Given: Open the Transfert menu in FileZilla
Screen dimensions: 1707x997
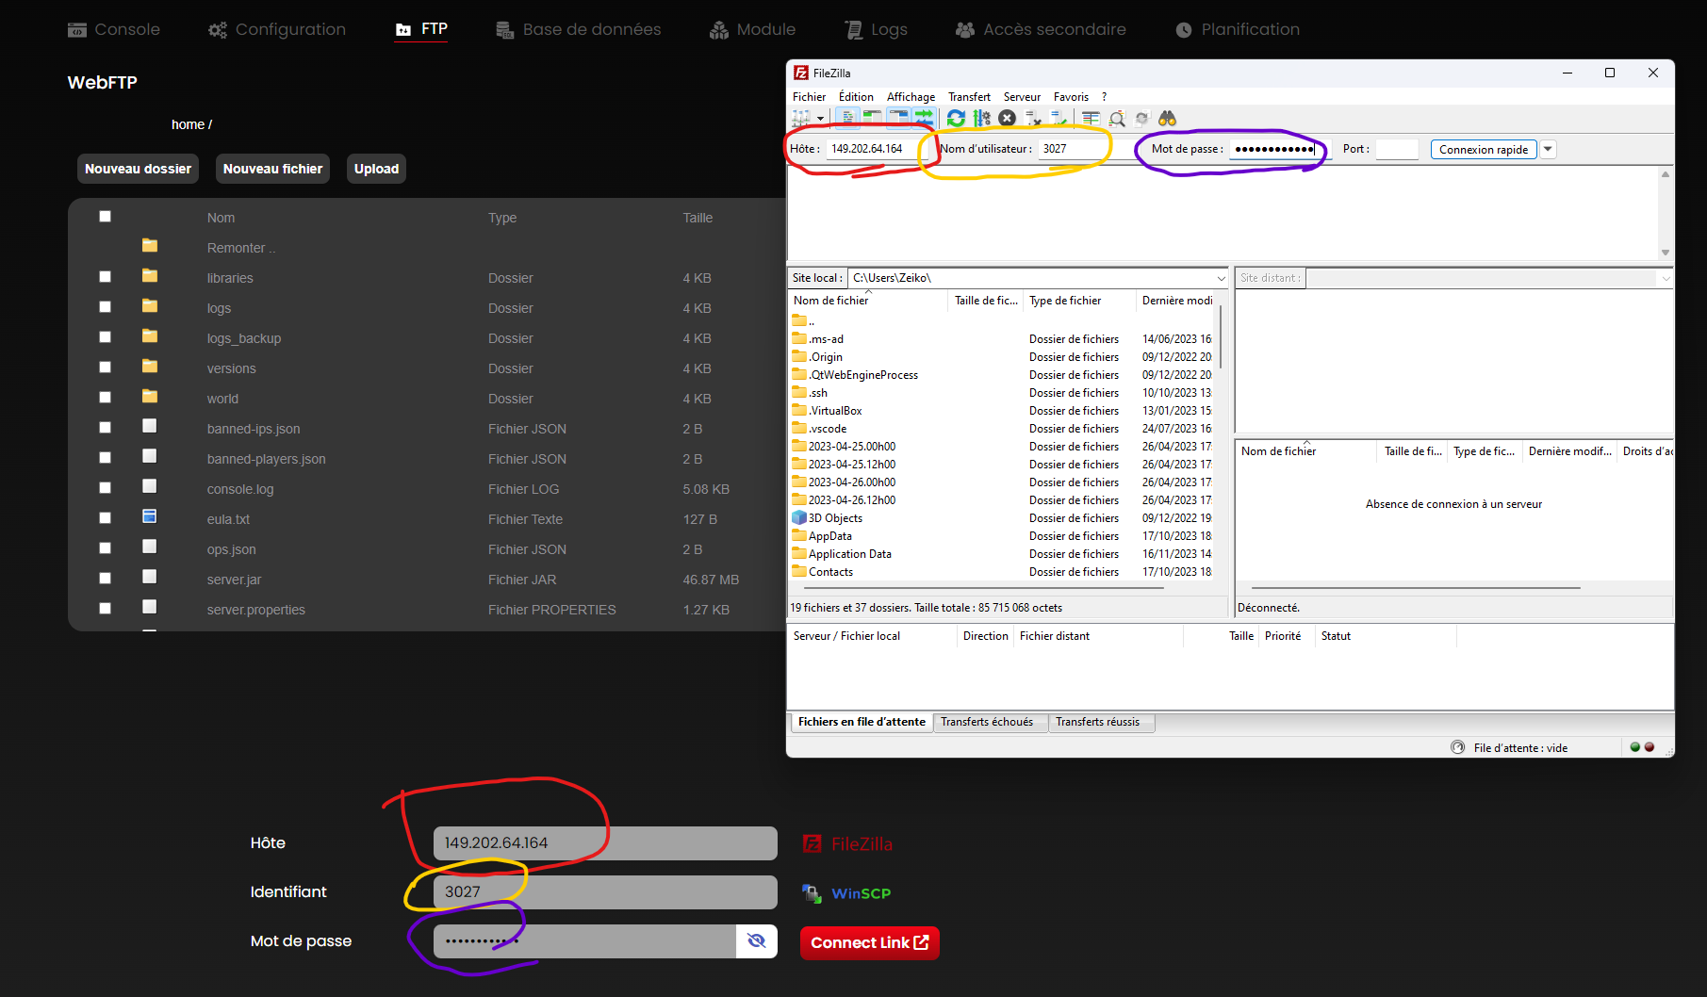Looking at the screenshot, I should pos(968,97).
